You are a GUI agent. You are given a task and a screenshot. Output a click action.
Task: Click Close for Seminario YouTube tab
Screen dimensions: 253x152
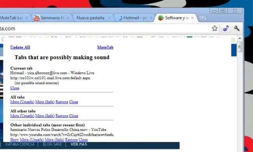pos(83,140)
